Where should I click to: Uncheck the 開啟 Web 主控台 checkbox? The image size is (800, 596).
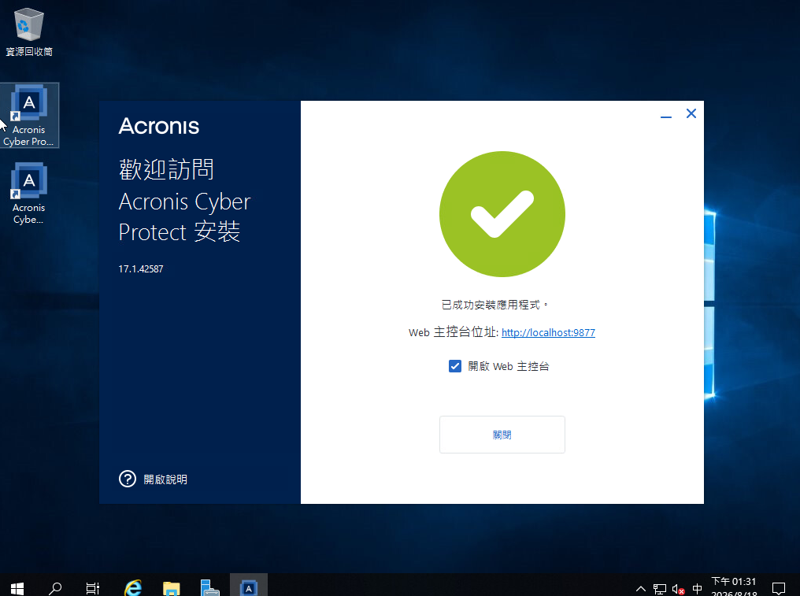click(455, 366)
